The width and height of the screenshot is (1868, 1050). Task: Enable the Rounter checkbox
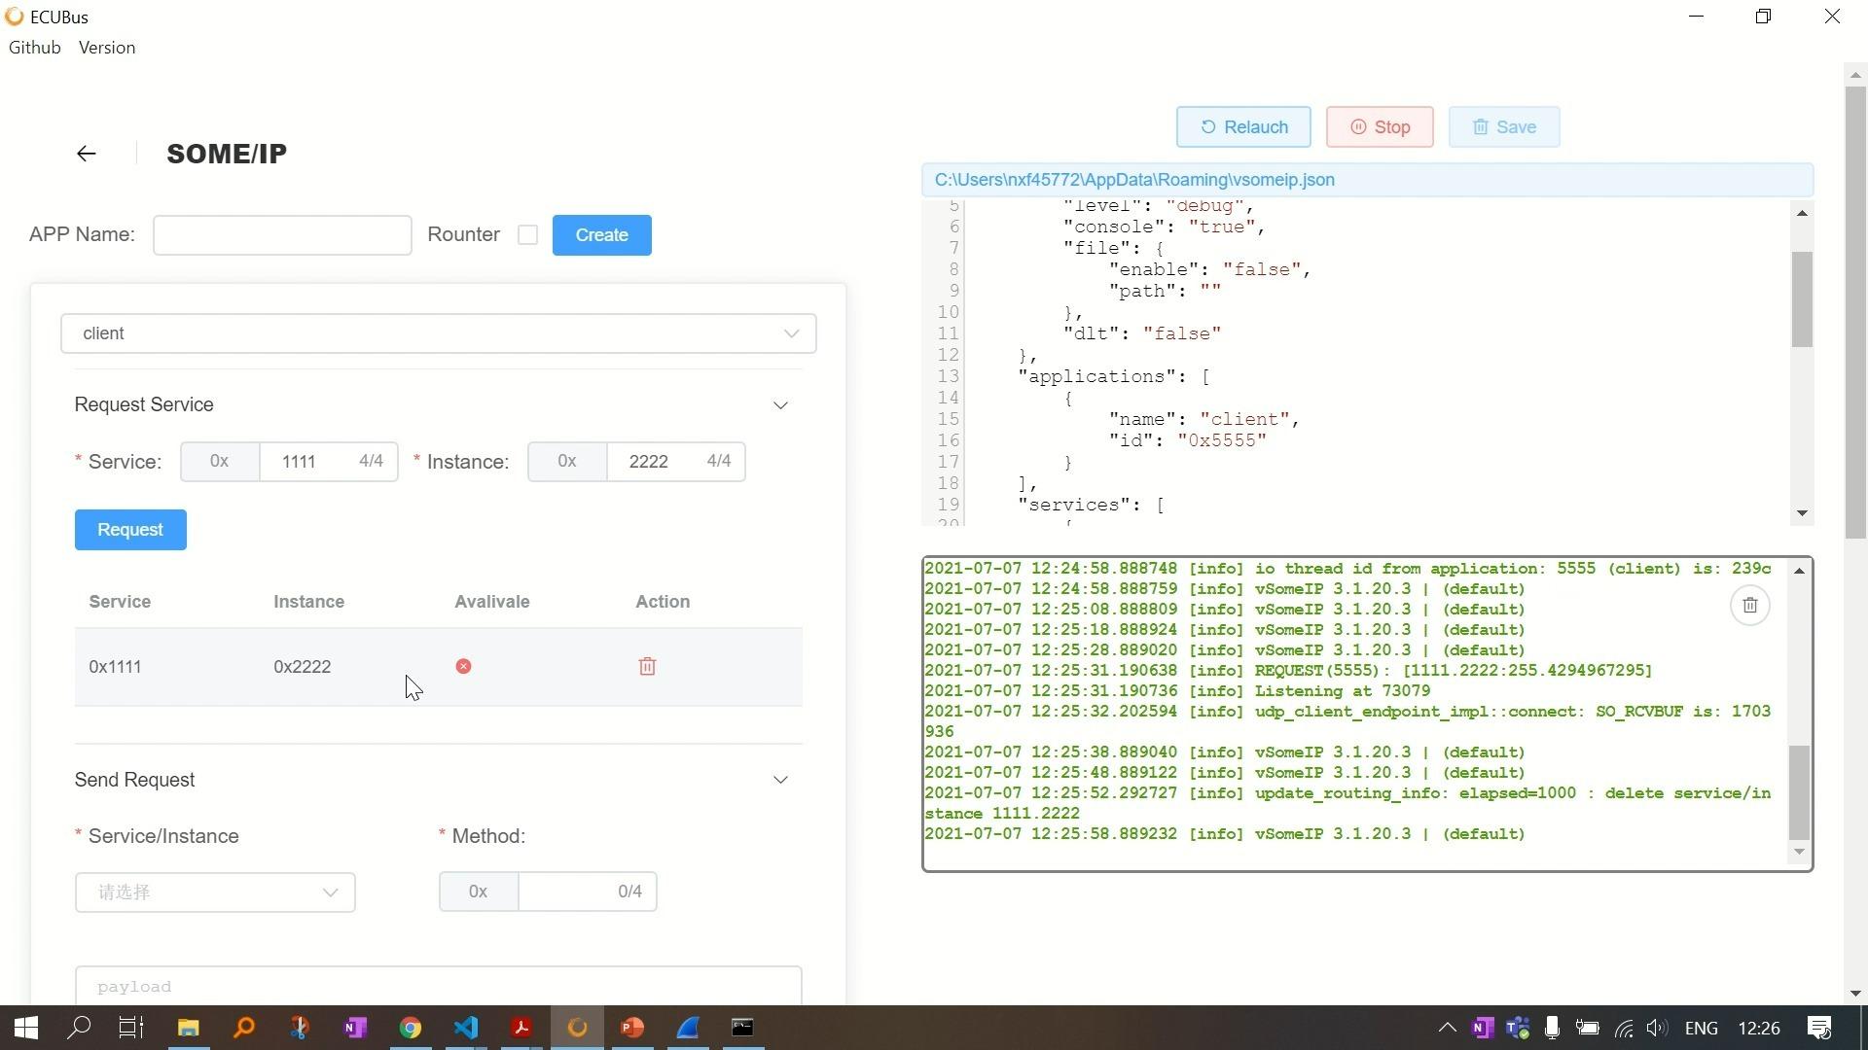tap(527, 234)
